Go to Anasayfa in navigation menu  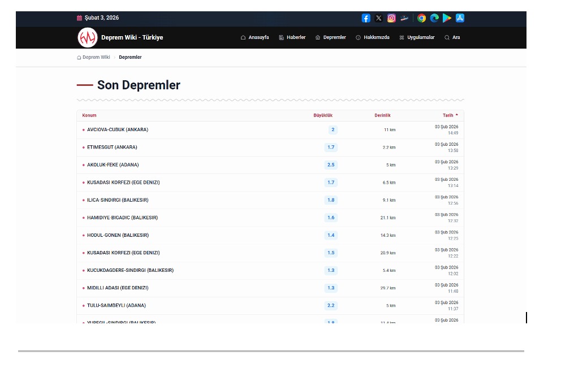point(254,38)
